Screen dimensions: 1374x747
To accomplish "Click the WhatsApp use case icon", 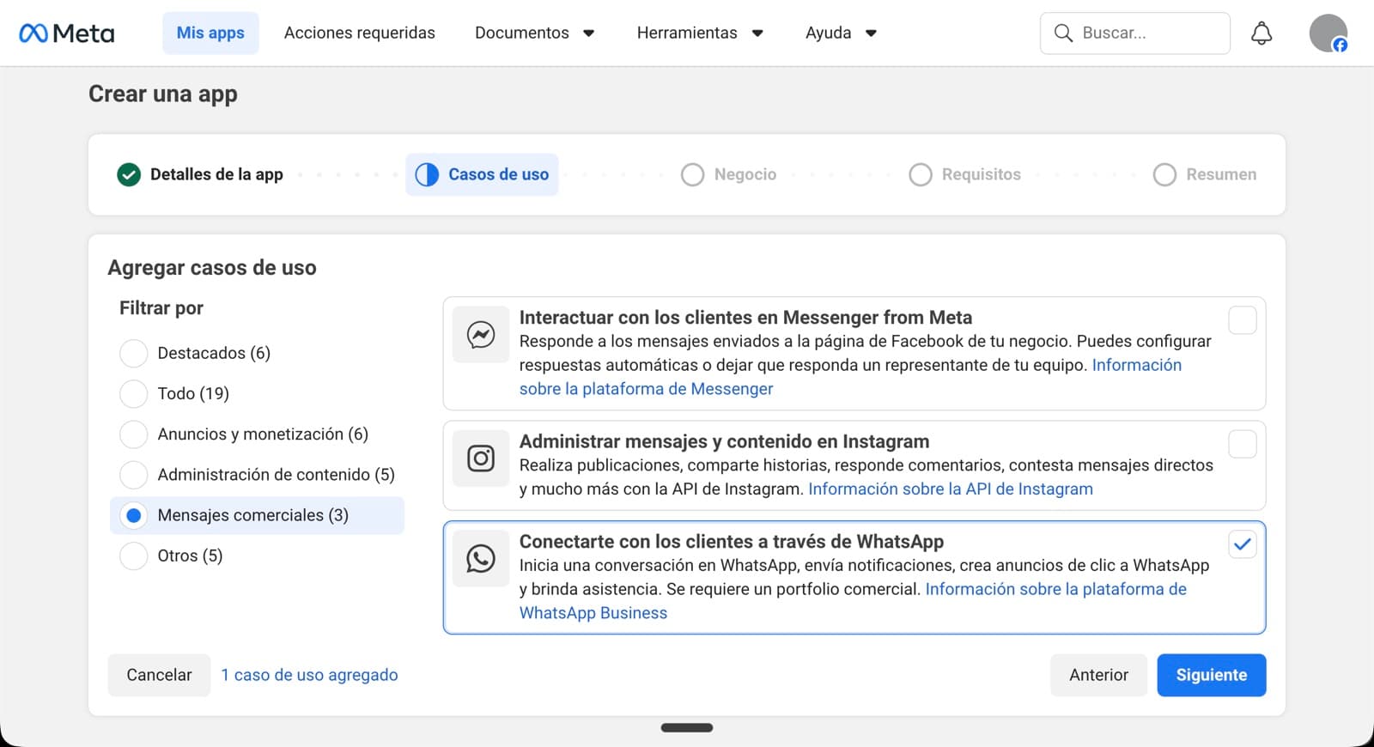I will tap(481, 559).
